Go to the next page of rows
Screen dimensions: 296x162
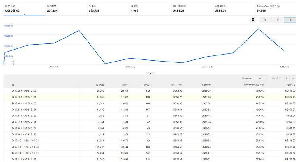click(x=293, y=78)
